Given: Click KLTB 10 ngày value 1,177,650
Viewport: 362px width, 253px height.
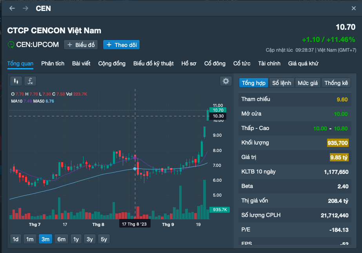Looking at the screenshot, I should pos(336,172).
